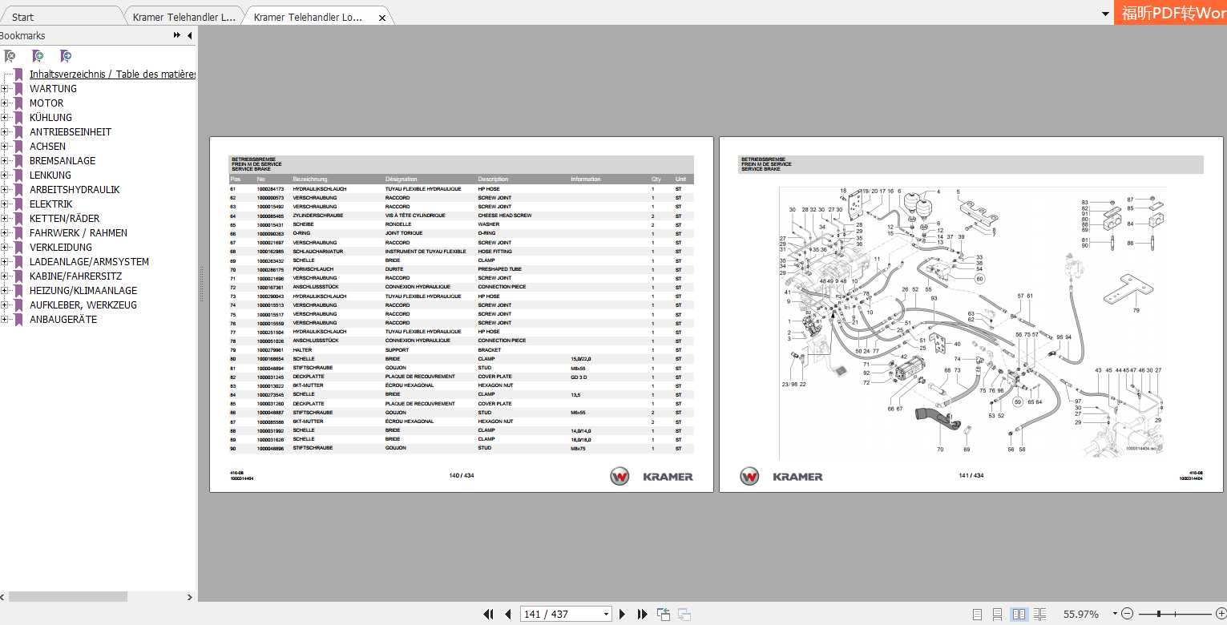Click the Bookmarks panel title
This screenshot has width=1227, height=625.
(x=22, y=35)
